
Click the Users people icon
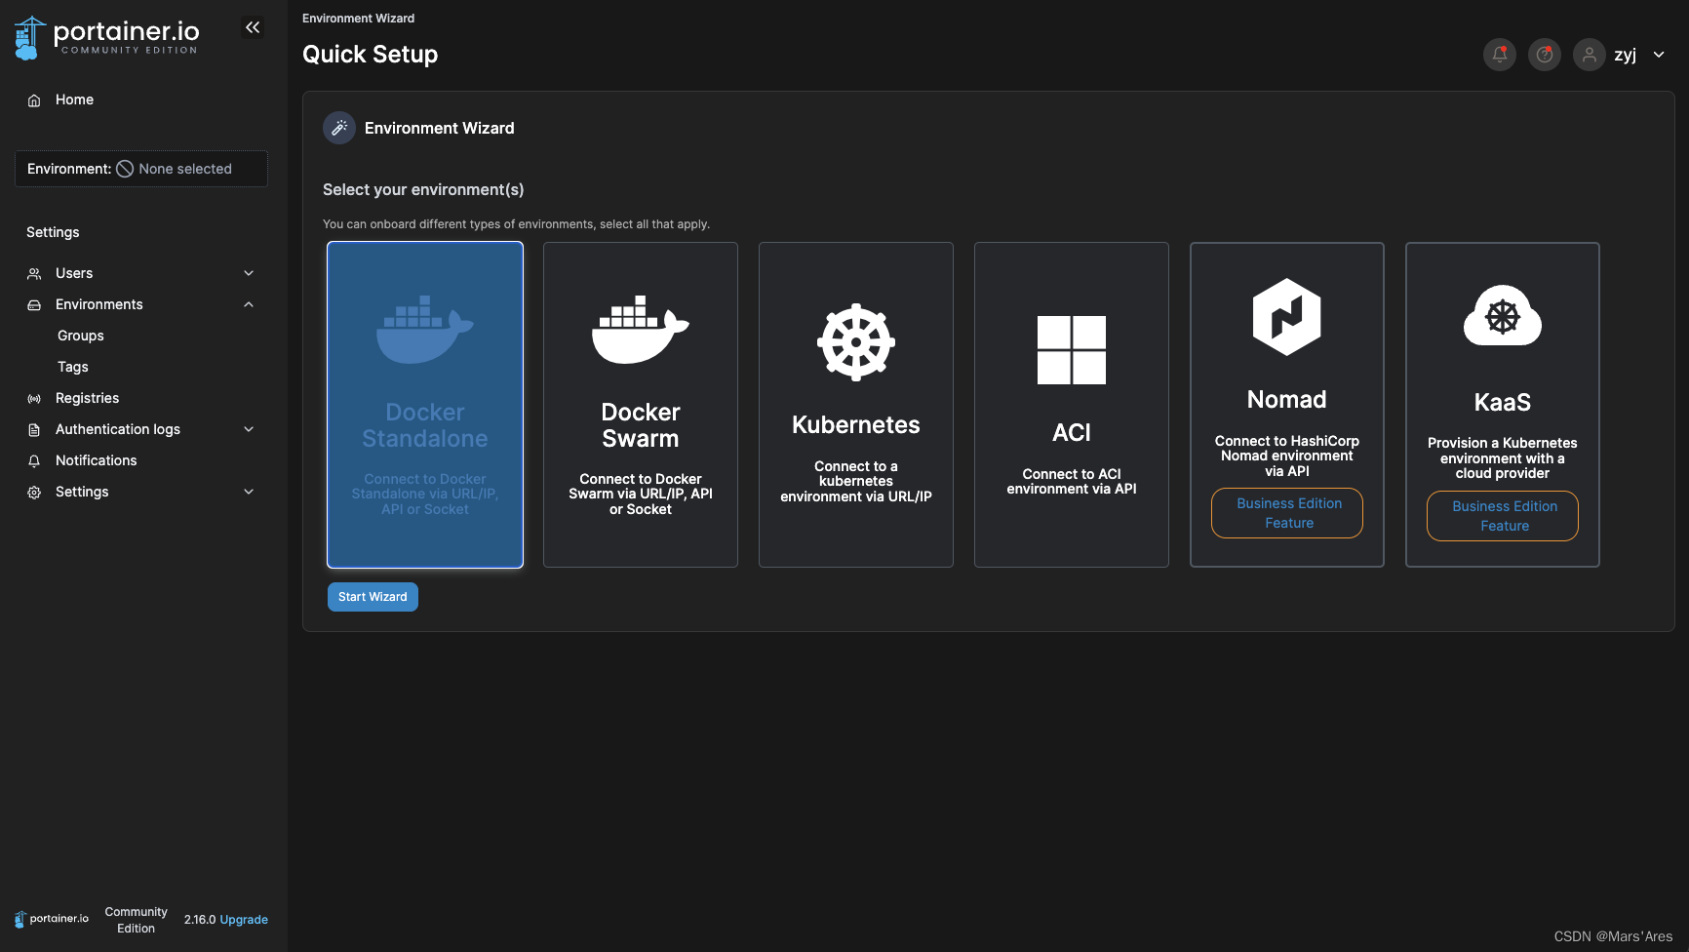(34, 274)
